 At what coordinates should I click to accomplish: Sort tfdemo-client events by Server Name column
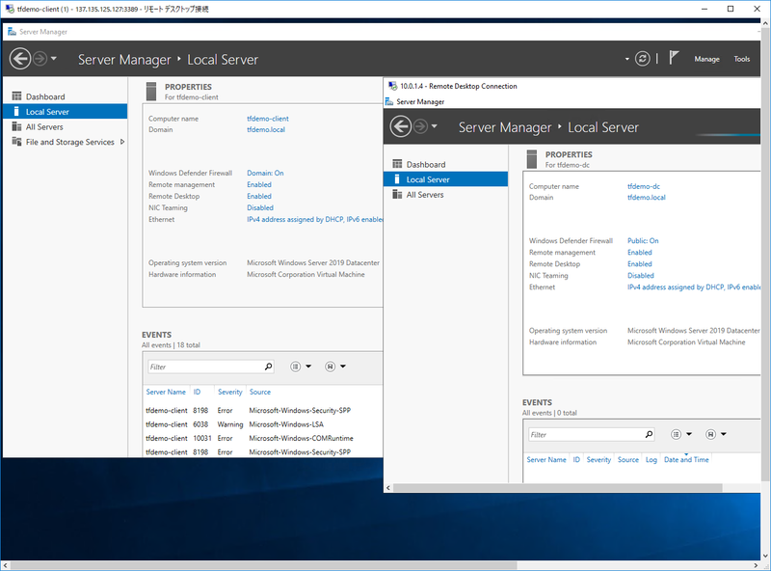click(166, 392)
